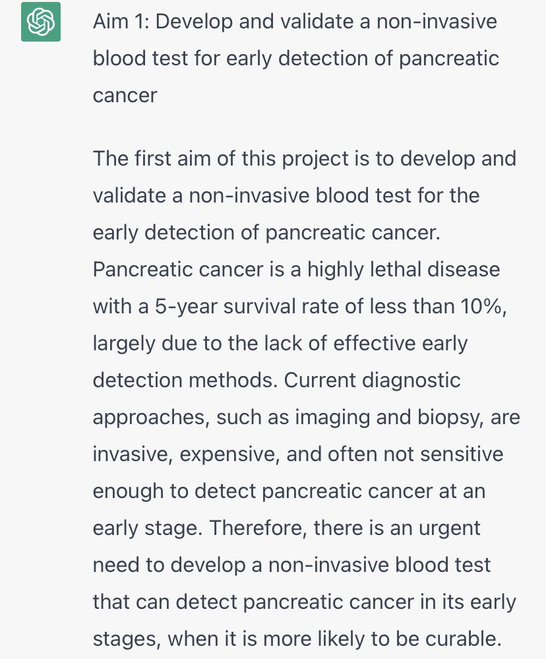
Task: Click the word 'approaches' in the paragraph
Action: click(150, 418)
